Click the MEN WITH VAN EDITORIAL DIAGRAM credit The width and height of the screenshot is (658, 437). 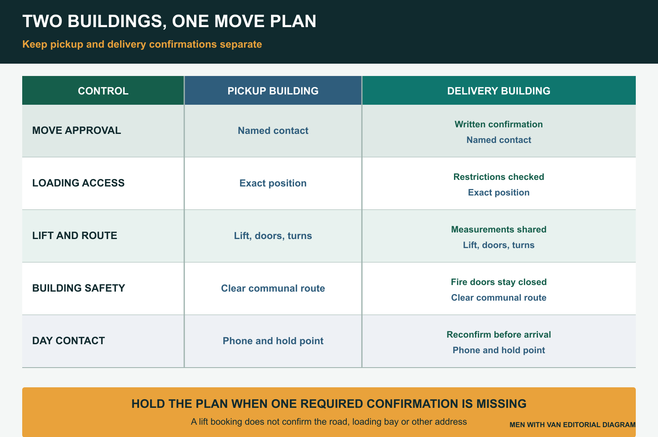pyautogui.click(x=572, y=425)
